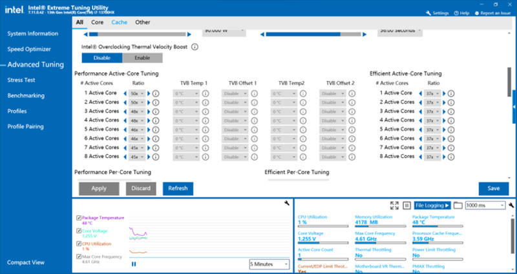This screenshot has width=517, height=274.
Task: Click Report an Issue
Action: 492,13
